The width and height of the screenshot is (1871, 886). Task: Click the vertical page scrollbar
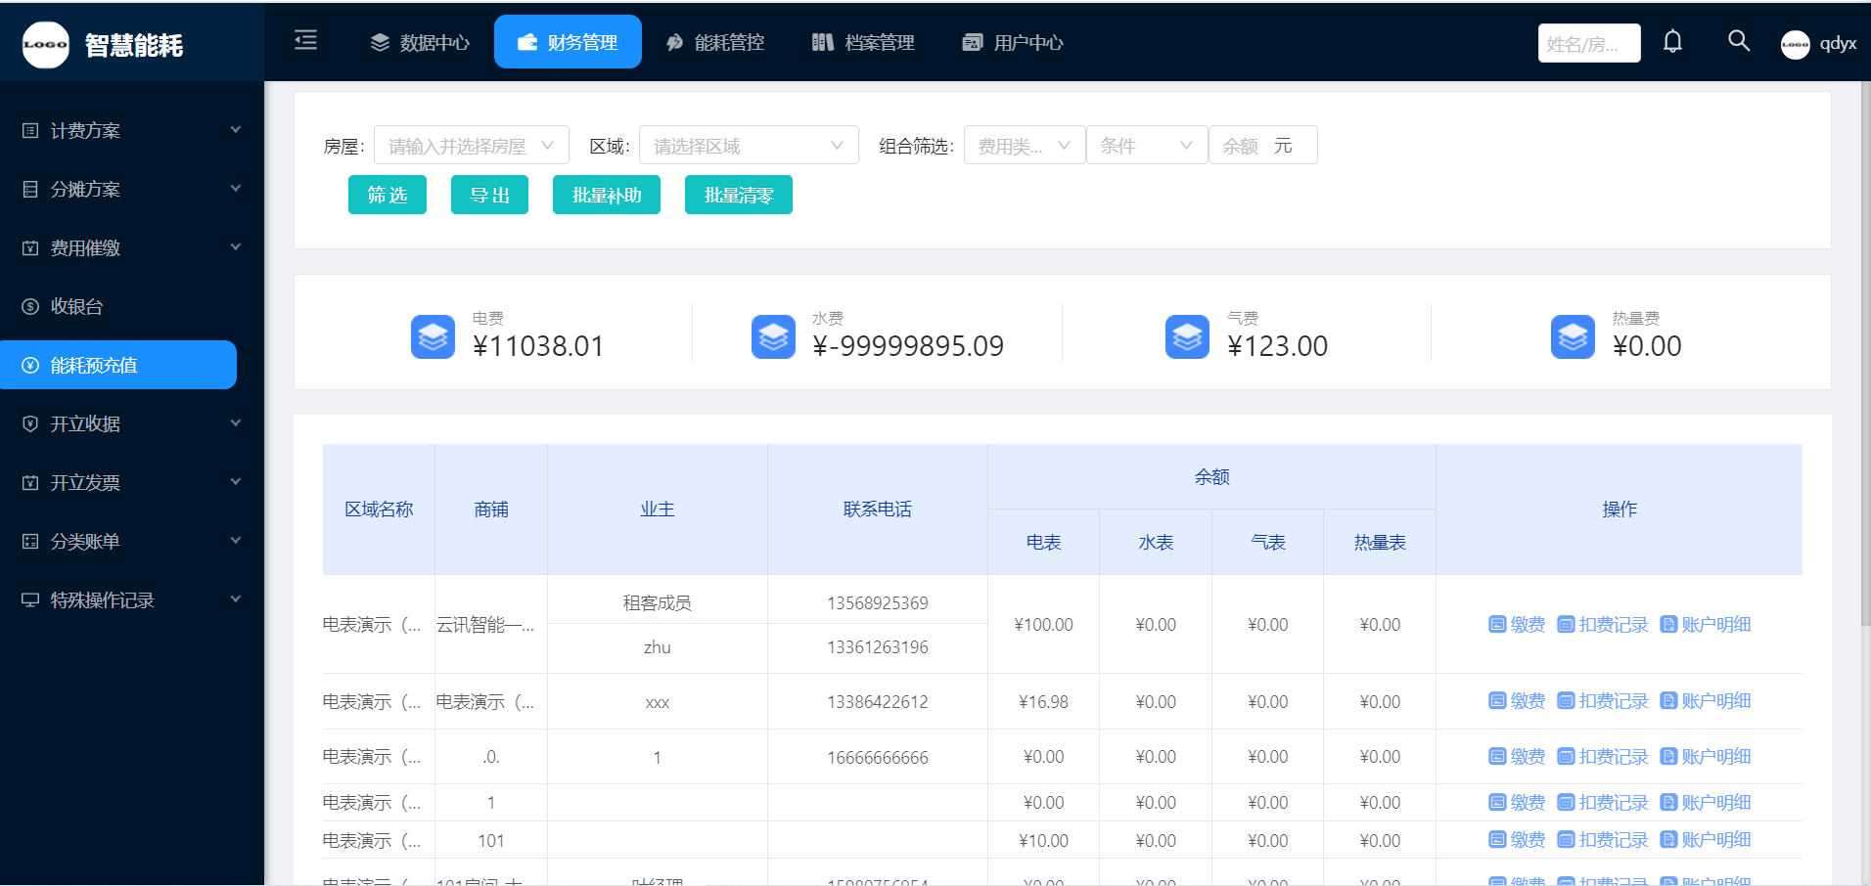click(x=1864, y=352)
